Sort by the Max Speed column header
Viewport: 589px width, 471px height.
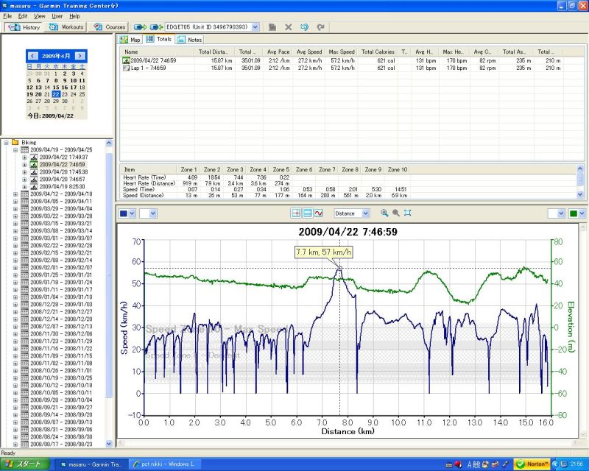[x=342, y=52]
